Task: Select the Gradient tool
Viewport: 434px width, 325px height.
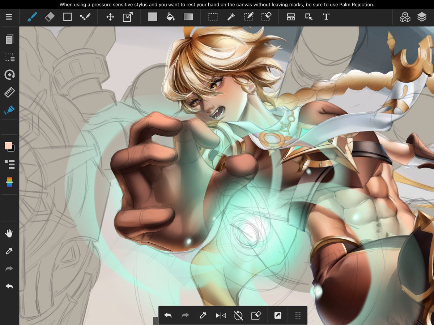Action: pyautogui.click(x=188, y=17)
